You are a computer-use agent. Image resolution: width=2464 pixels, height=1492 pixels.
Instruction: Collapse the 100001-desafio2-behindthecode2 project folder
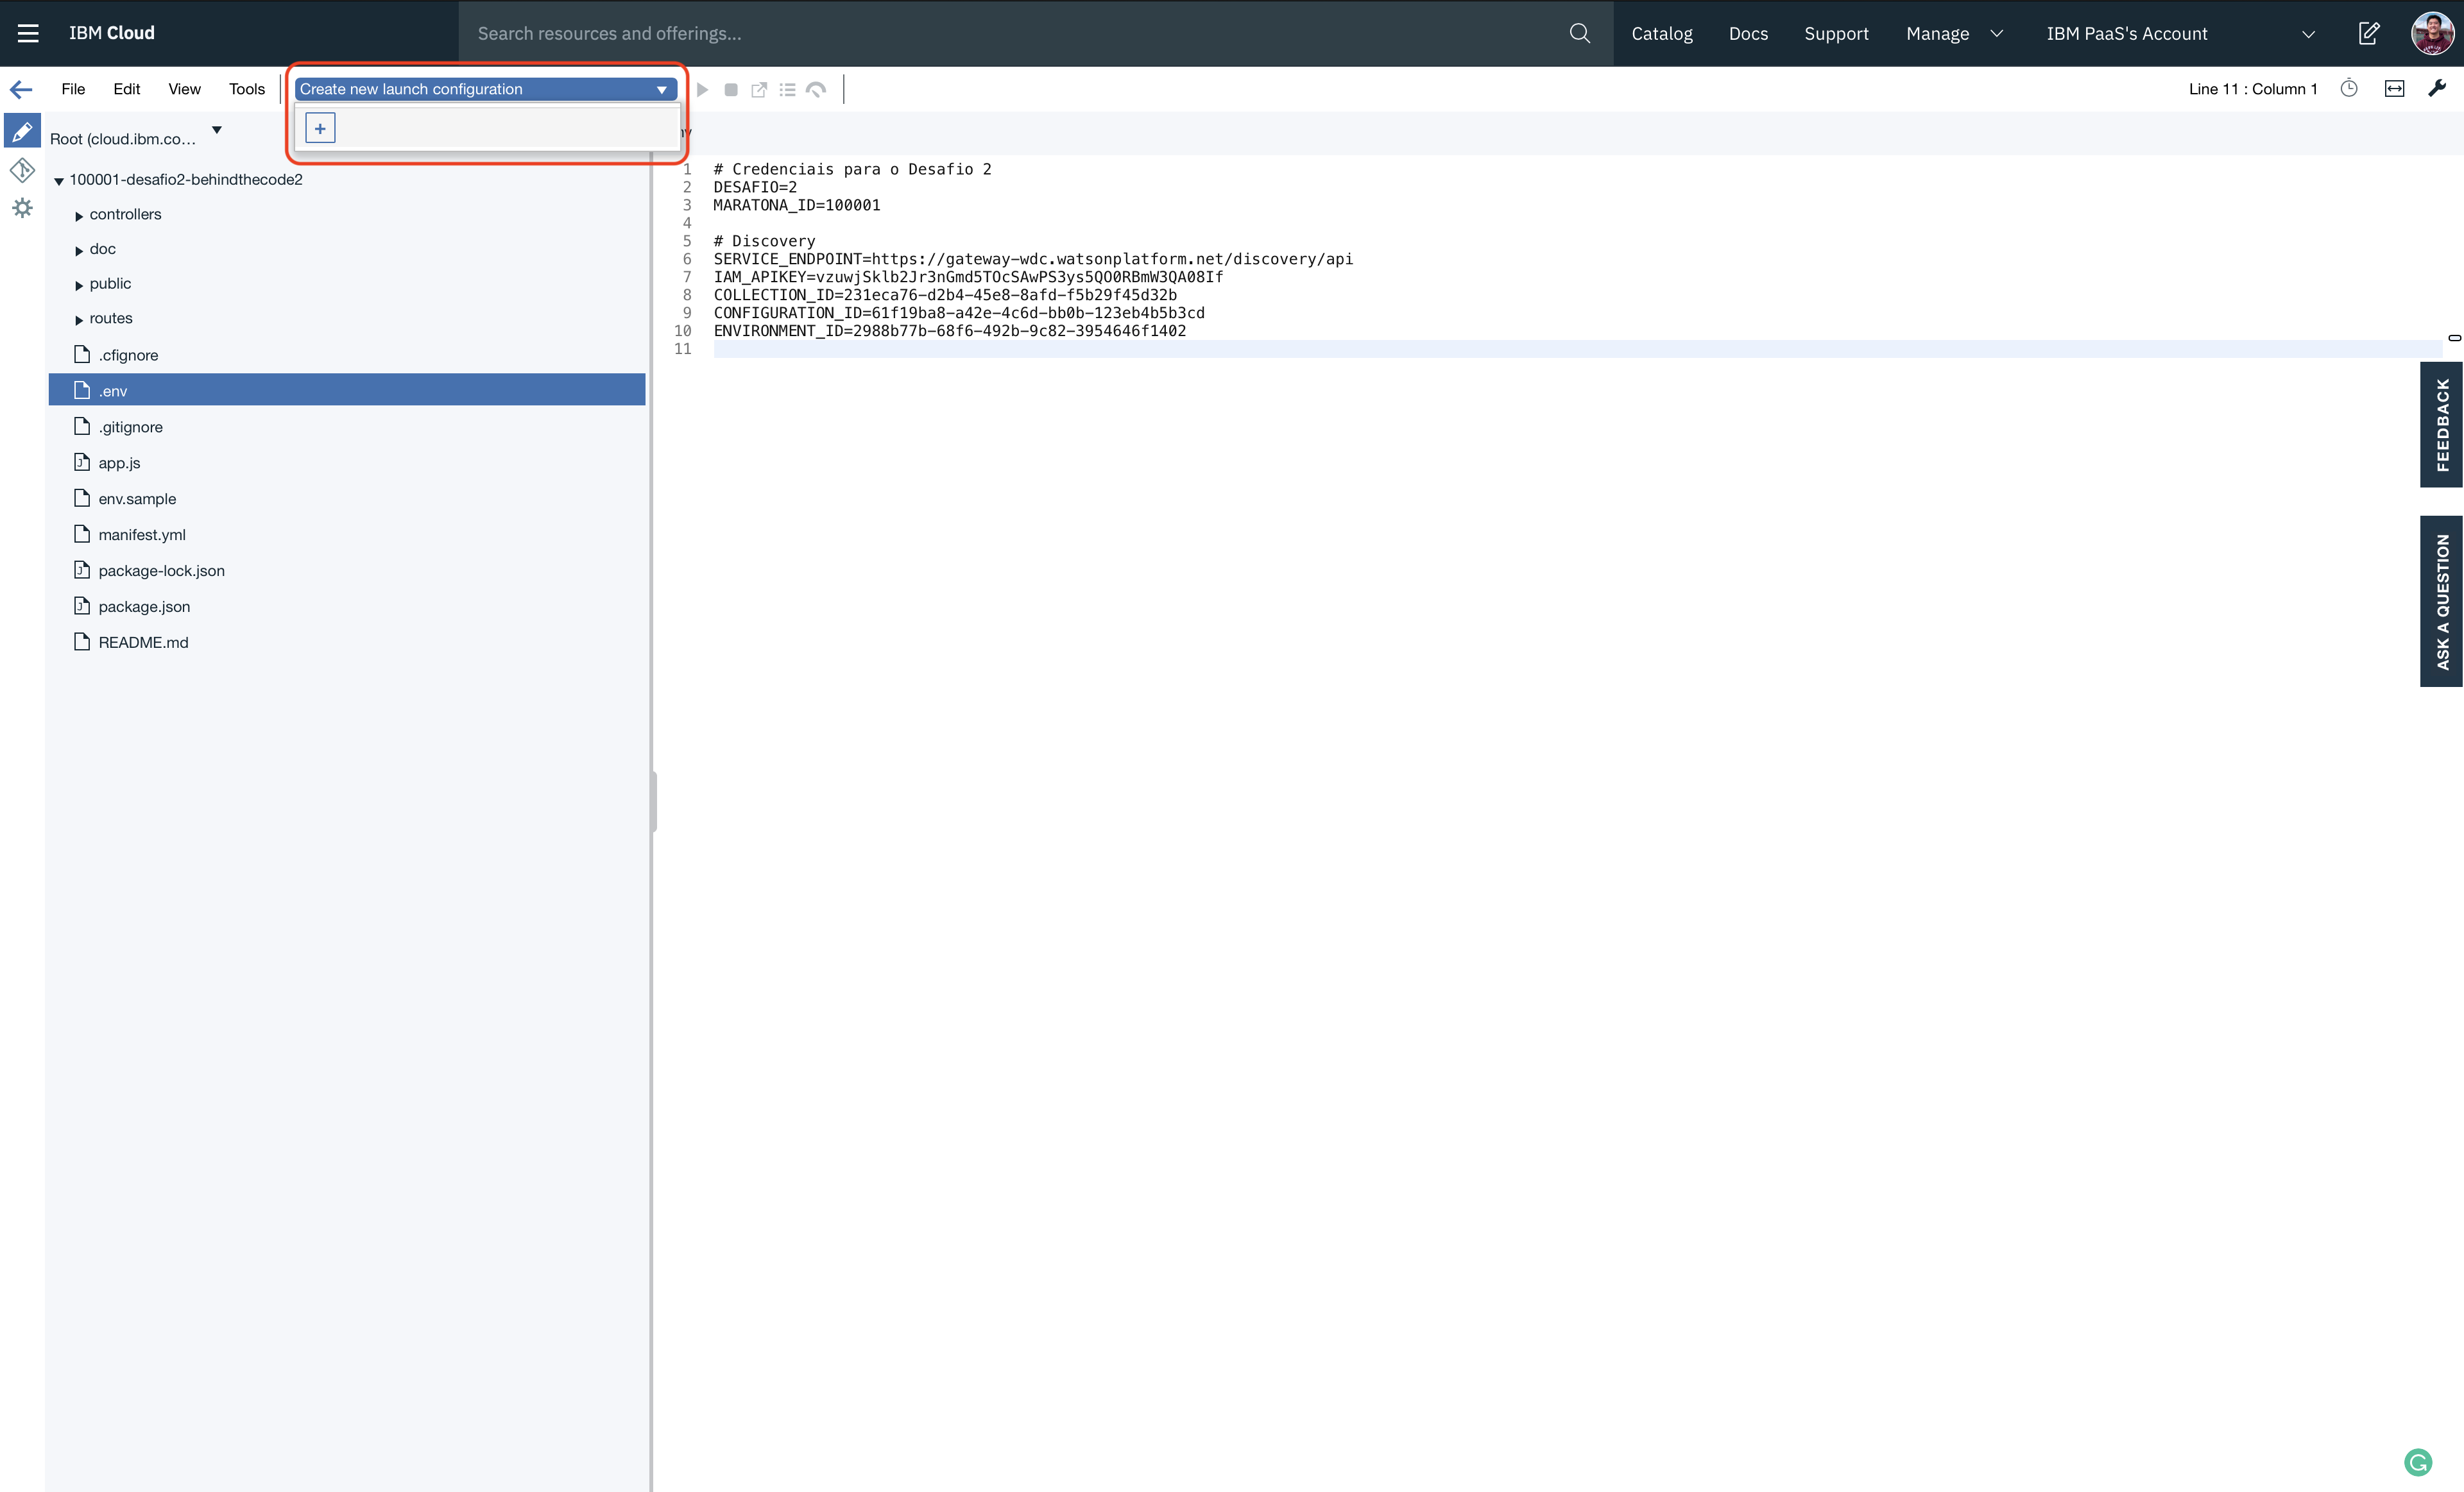click(59, 181)
